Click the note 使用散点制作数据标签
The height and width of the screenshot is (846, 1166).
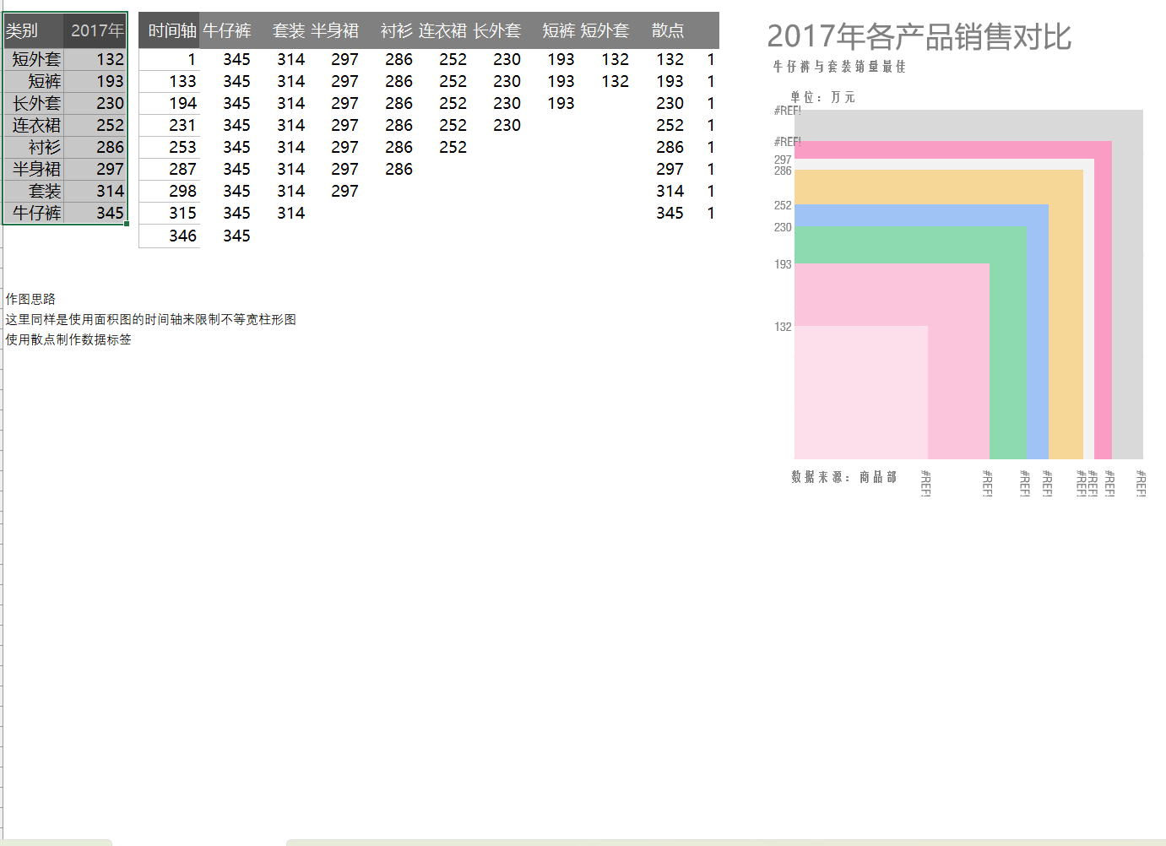[x=68, y=339]
